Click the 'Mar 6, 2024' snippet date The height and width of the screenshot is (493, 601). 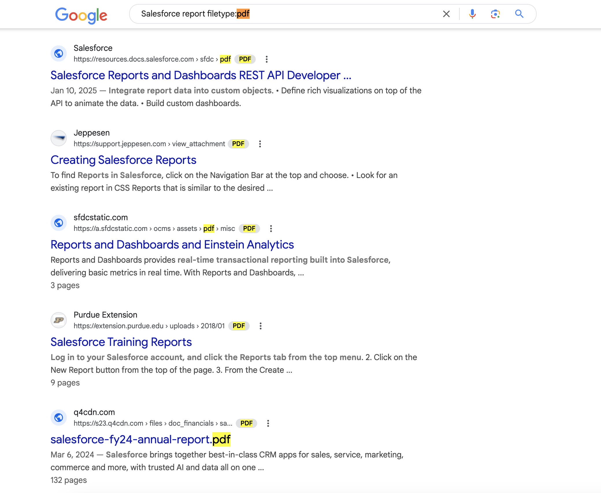pos(72,455)
